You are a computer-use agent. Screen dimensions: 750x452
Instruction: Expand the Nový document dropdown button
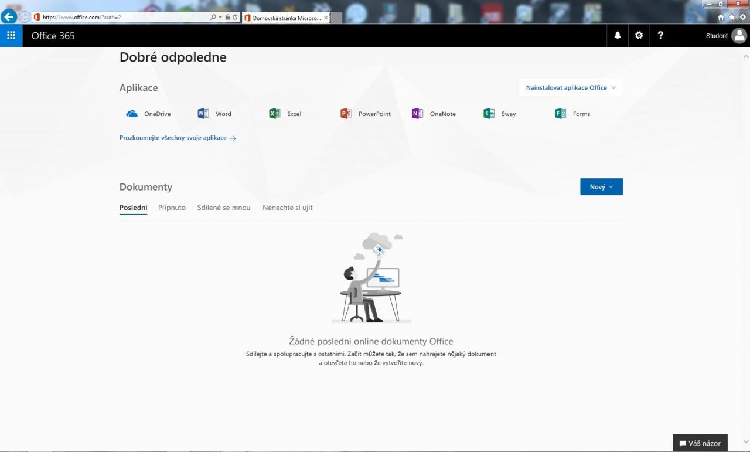pos(601,186)
